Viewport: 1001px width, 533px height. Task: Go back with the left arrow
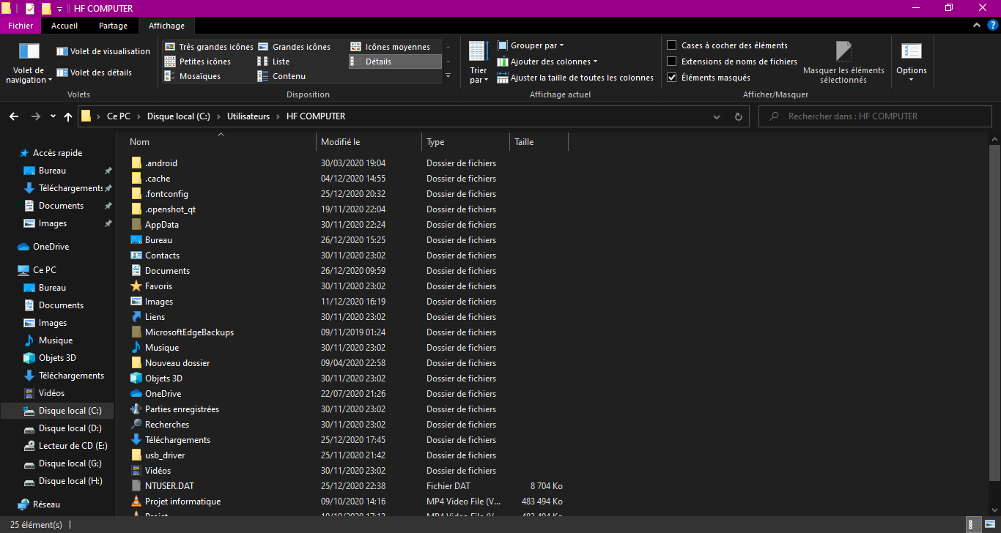coord(14,116)
